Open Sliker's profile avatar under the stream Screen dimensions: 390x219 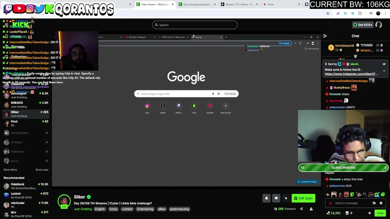click(64, 201)
